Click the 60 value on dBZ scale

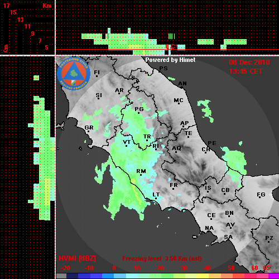click(x=254, y=268)
